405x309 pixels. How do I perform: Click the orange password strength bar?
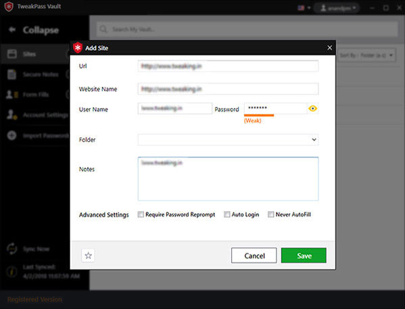[x=259, y=115]
